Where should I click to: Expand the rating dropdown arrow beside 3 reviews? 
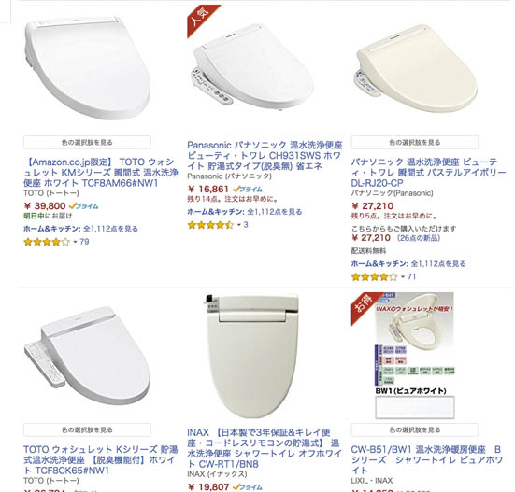239,225
